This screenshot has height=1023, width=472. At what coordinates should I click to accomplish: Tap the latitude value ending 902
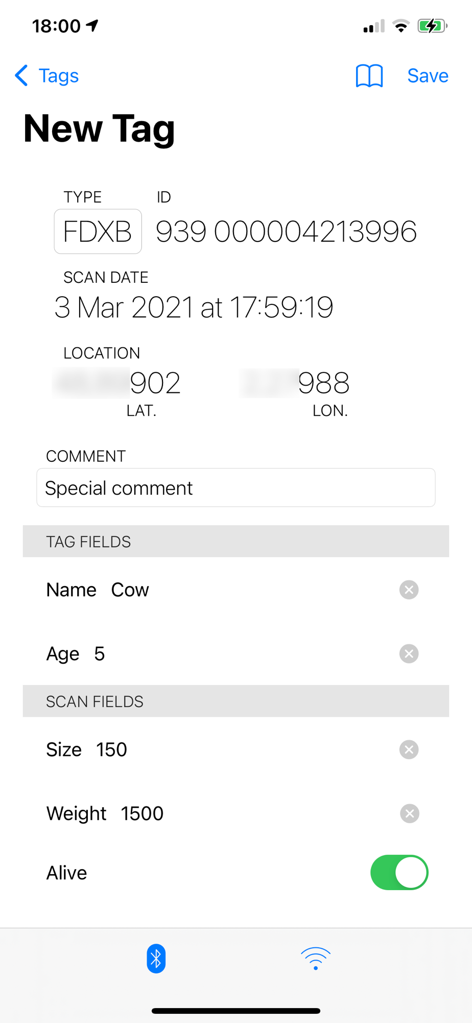pyautogui.click(x=116, y=383)
